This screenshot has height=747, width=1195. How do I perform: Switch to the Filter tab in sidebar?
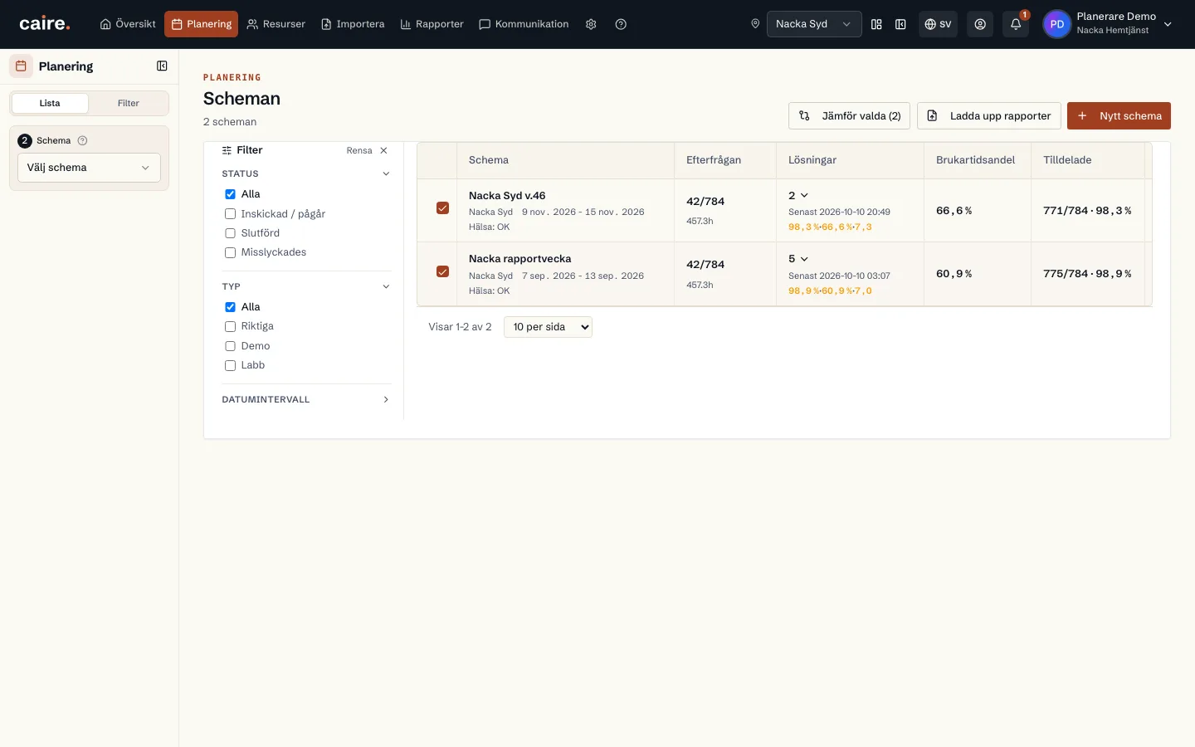[129, 103]
